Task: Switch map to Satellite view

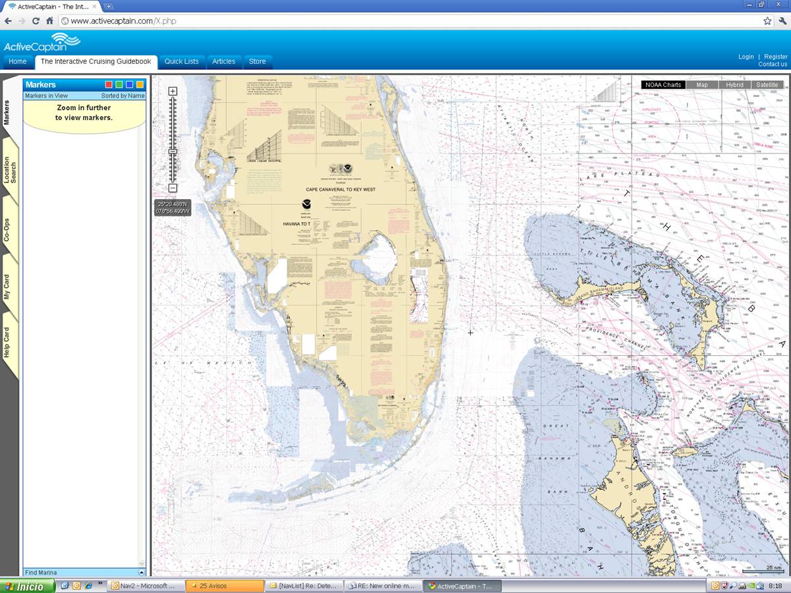Action: [767, 85]
